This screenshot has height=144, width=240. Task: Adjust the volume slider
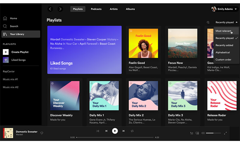(x=213, y=133)
